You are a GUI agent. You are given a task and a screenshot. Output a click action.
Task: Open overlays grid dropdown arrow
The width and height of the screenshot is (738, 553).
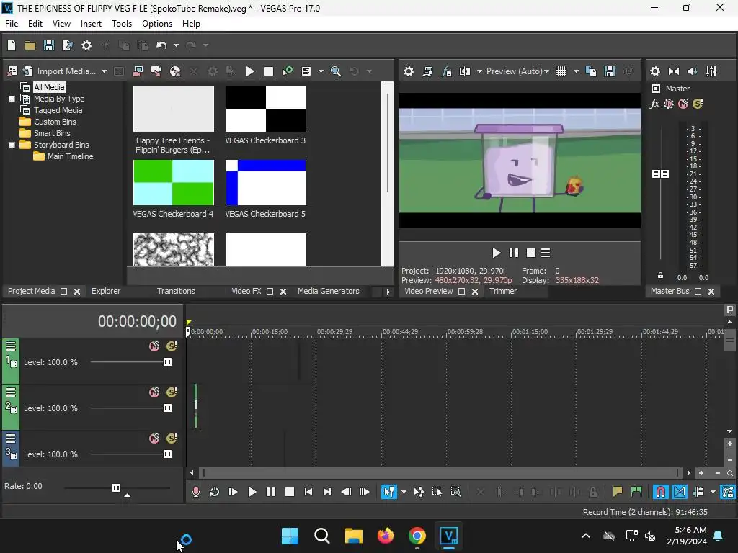(x=576, y=71)
